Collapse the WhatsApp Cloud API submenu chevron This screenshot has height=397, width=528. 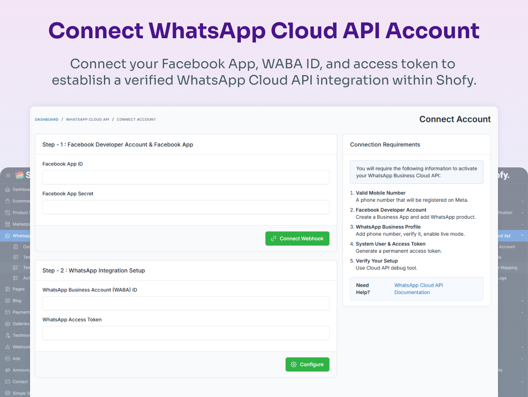coord(523,236)
